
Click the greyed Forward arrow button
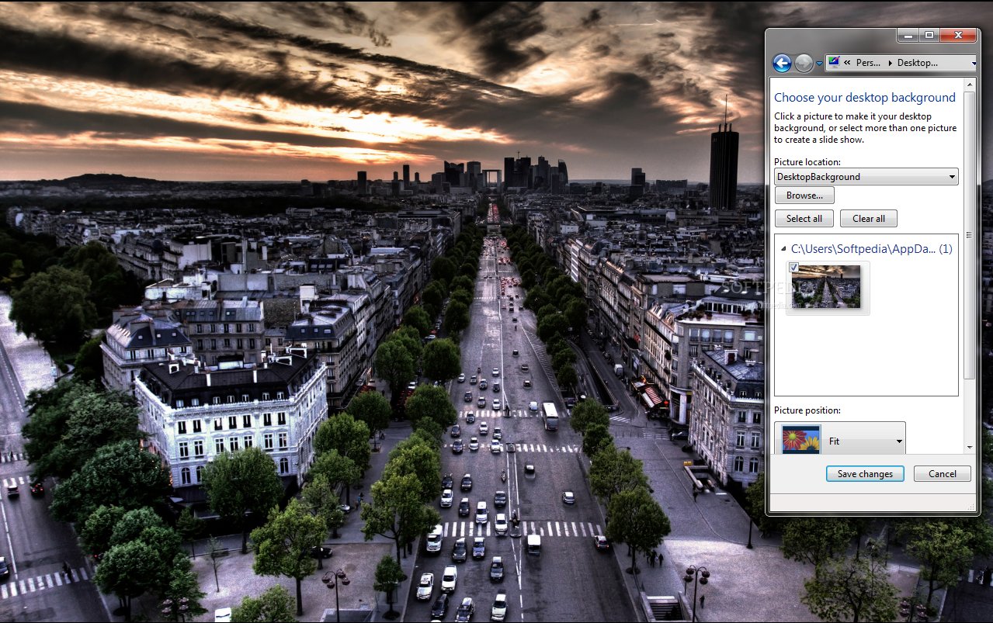804,63
